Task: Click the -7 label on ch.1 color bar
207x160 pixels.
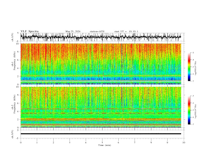Action: pos(193,81)
